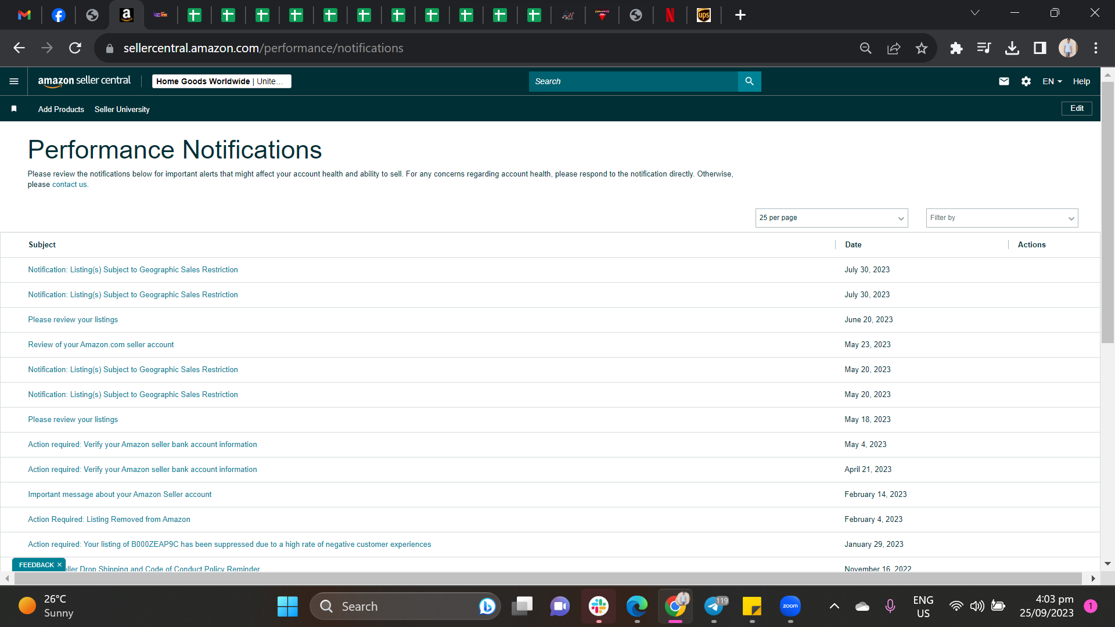
Task: Follow the contact us link
Action: click(69, 185)
